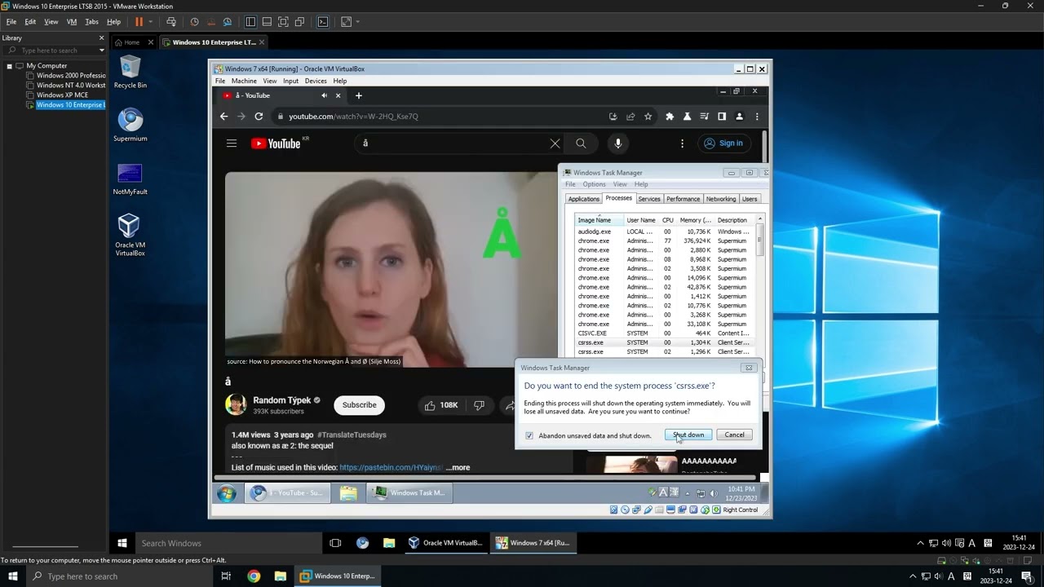This screenshot has width=1044, height=587.
Task: Open VMware VM menu
Action: tap(72, 22)
